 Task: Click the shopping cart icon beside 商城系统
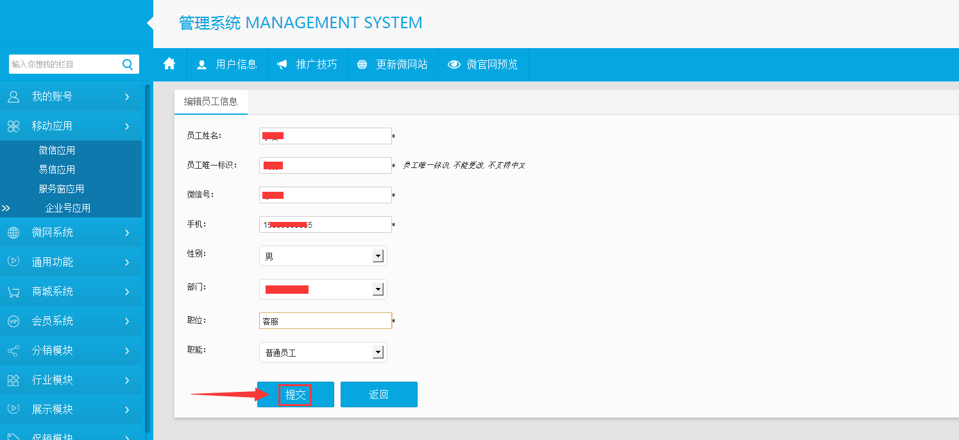[13, 292]
